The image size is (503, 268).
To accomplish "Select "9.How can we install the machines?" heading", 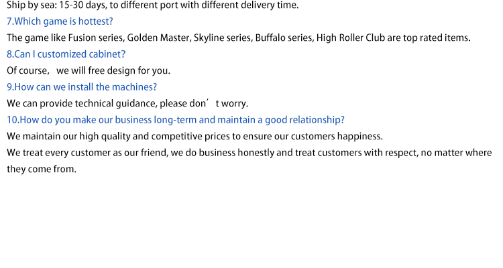I will [x=82, y=86].
